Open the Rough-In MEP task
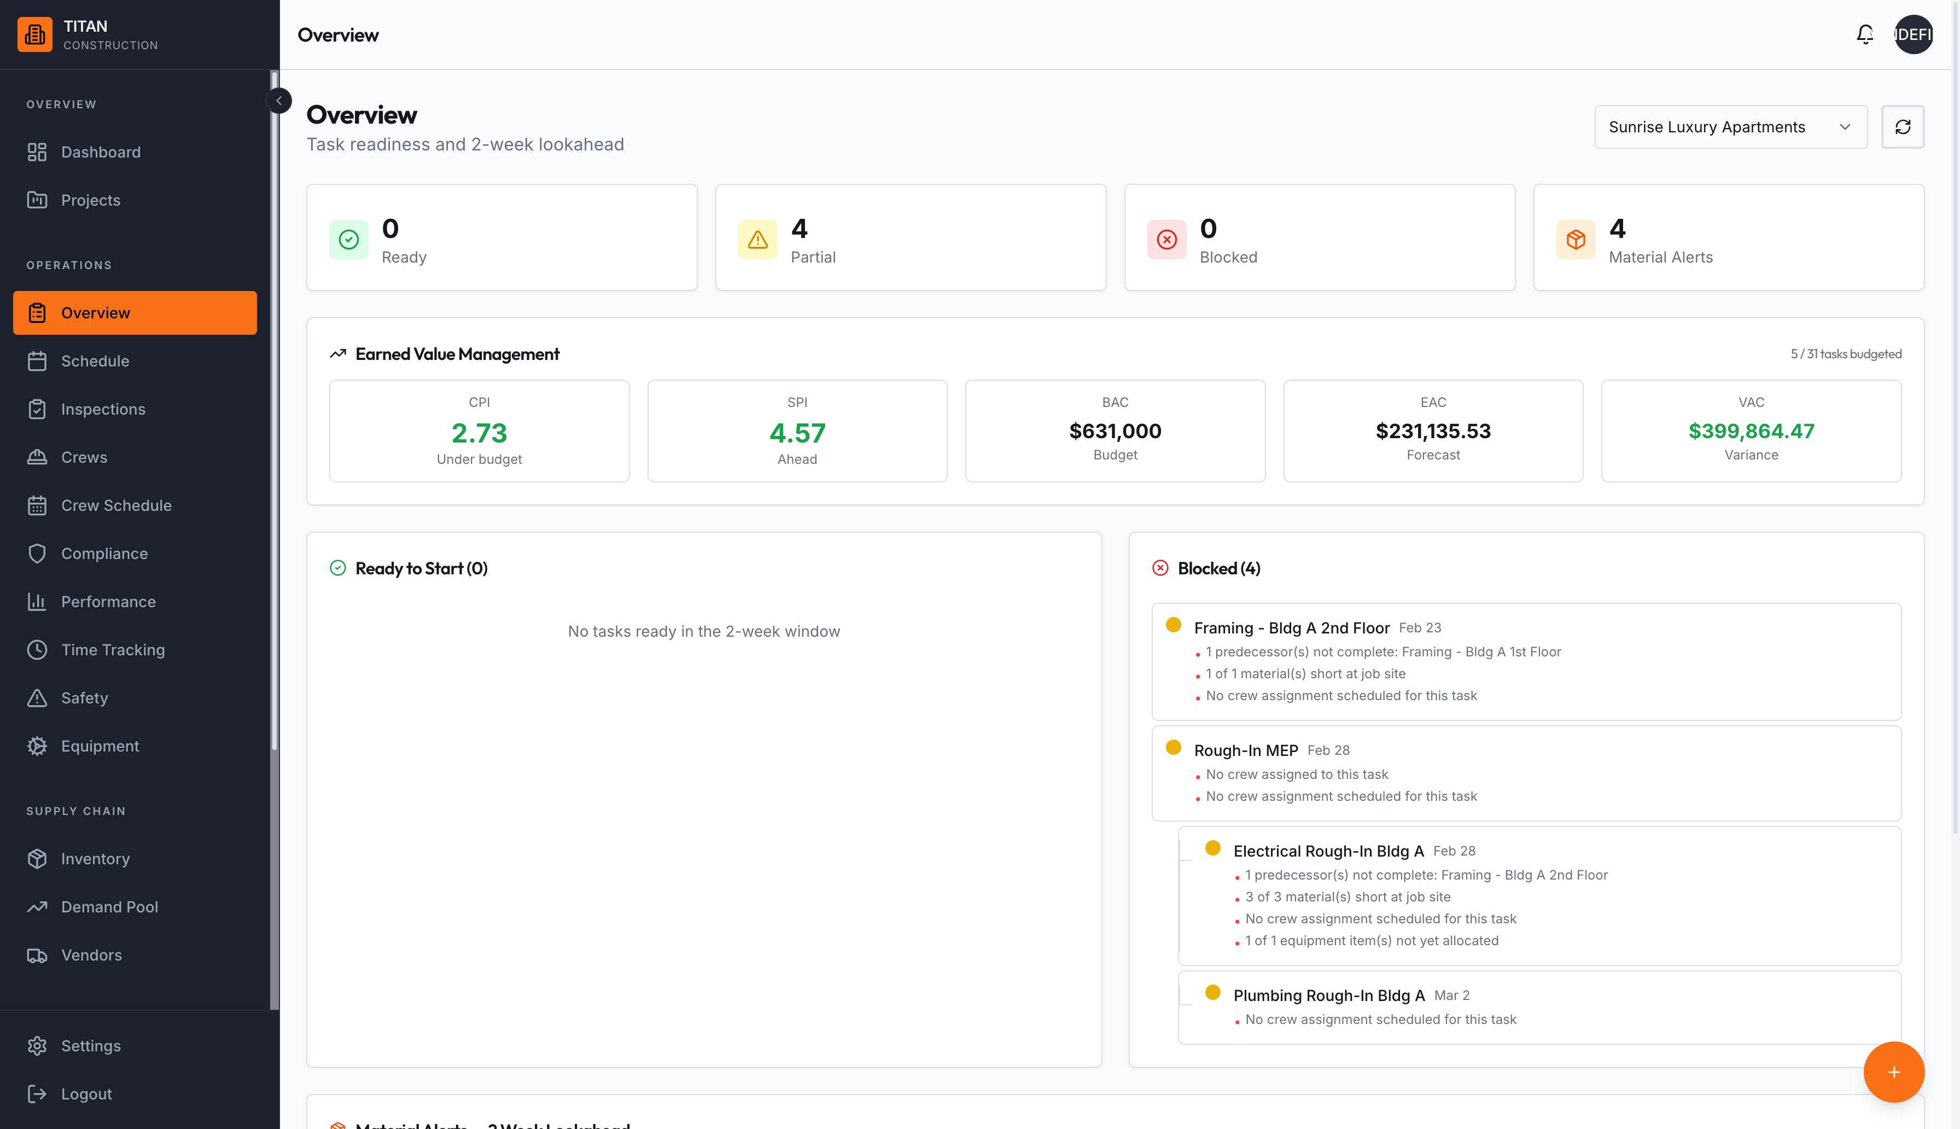The image size is (1960, 1129). tap(1526, 773)
